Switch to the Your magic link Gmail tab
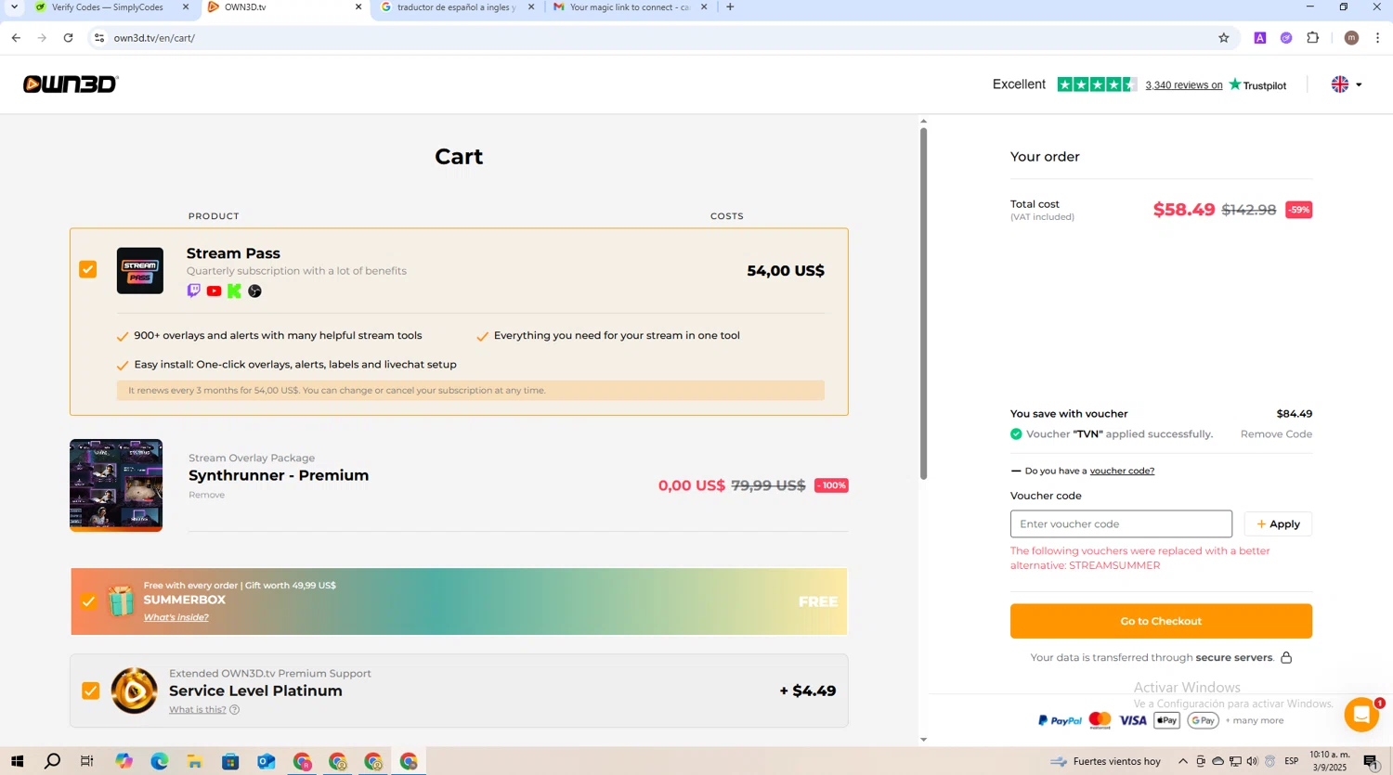 click(629, 7)
